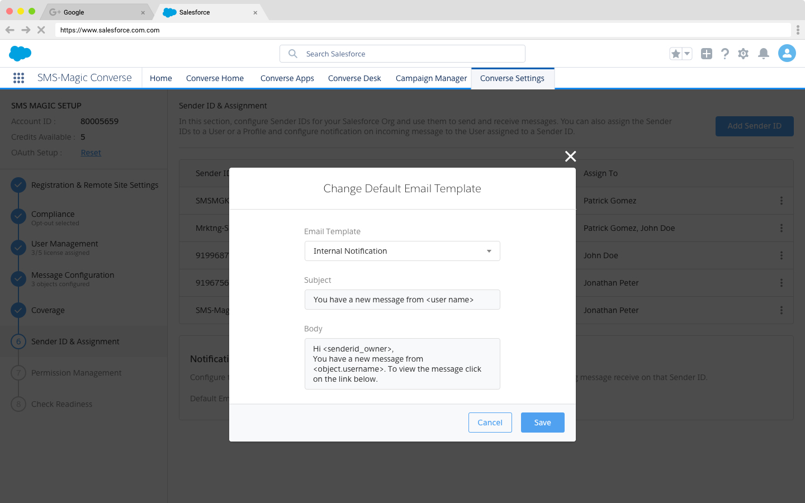Close the Google browser tab
Screen dimensions: 805x503
click(x=143, y=12)
